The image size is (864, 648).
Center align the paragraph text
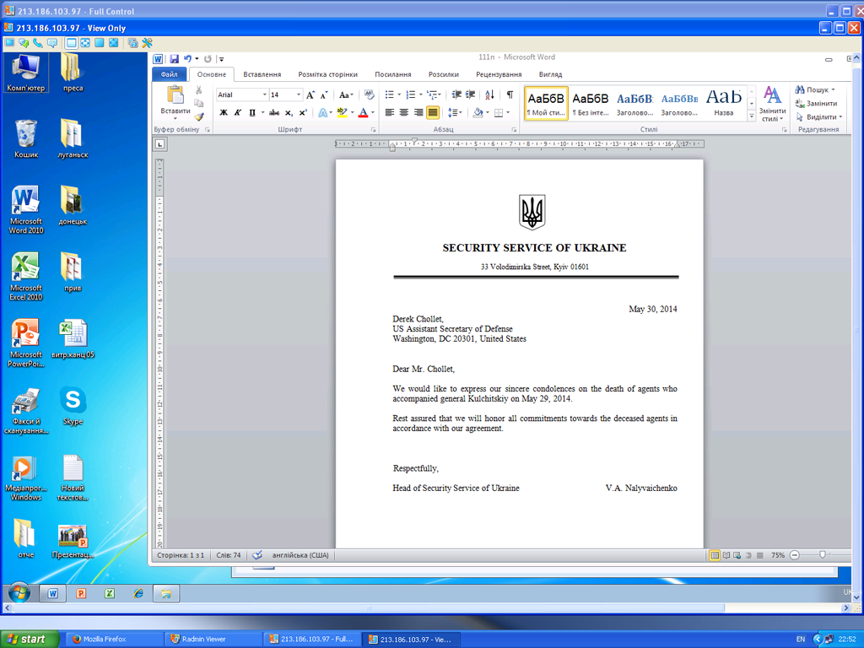[404, 112]
